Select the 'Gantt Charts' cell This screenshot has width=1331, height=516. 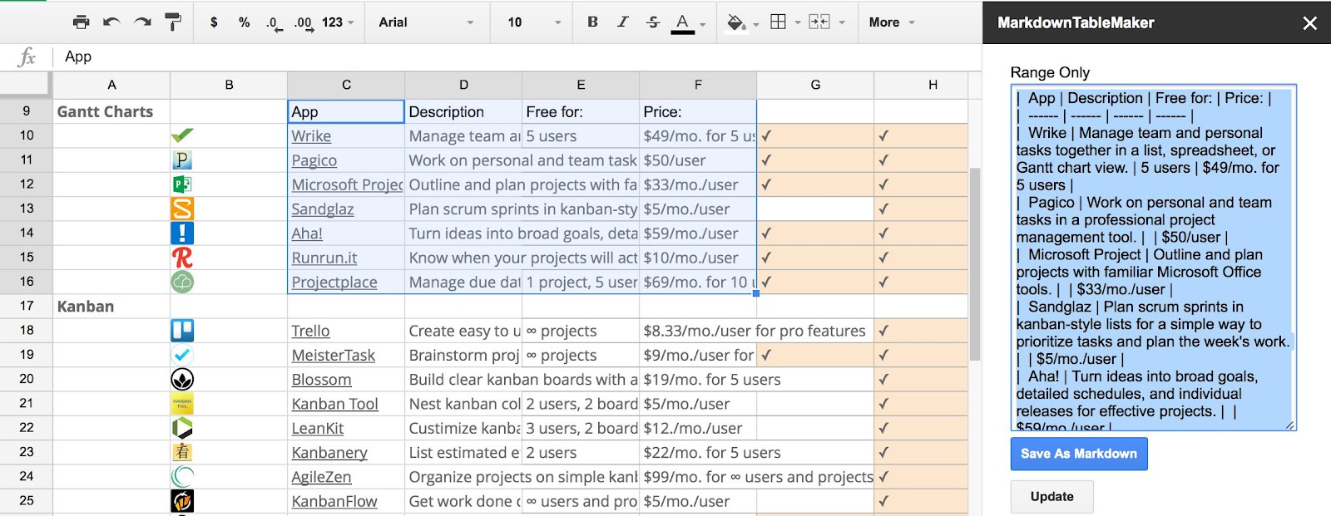tap(111, 111)
